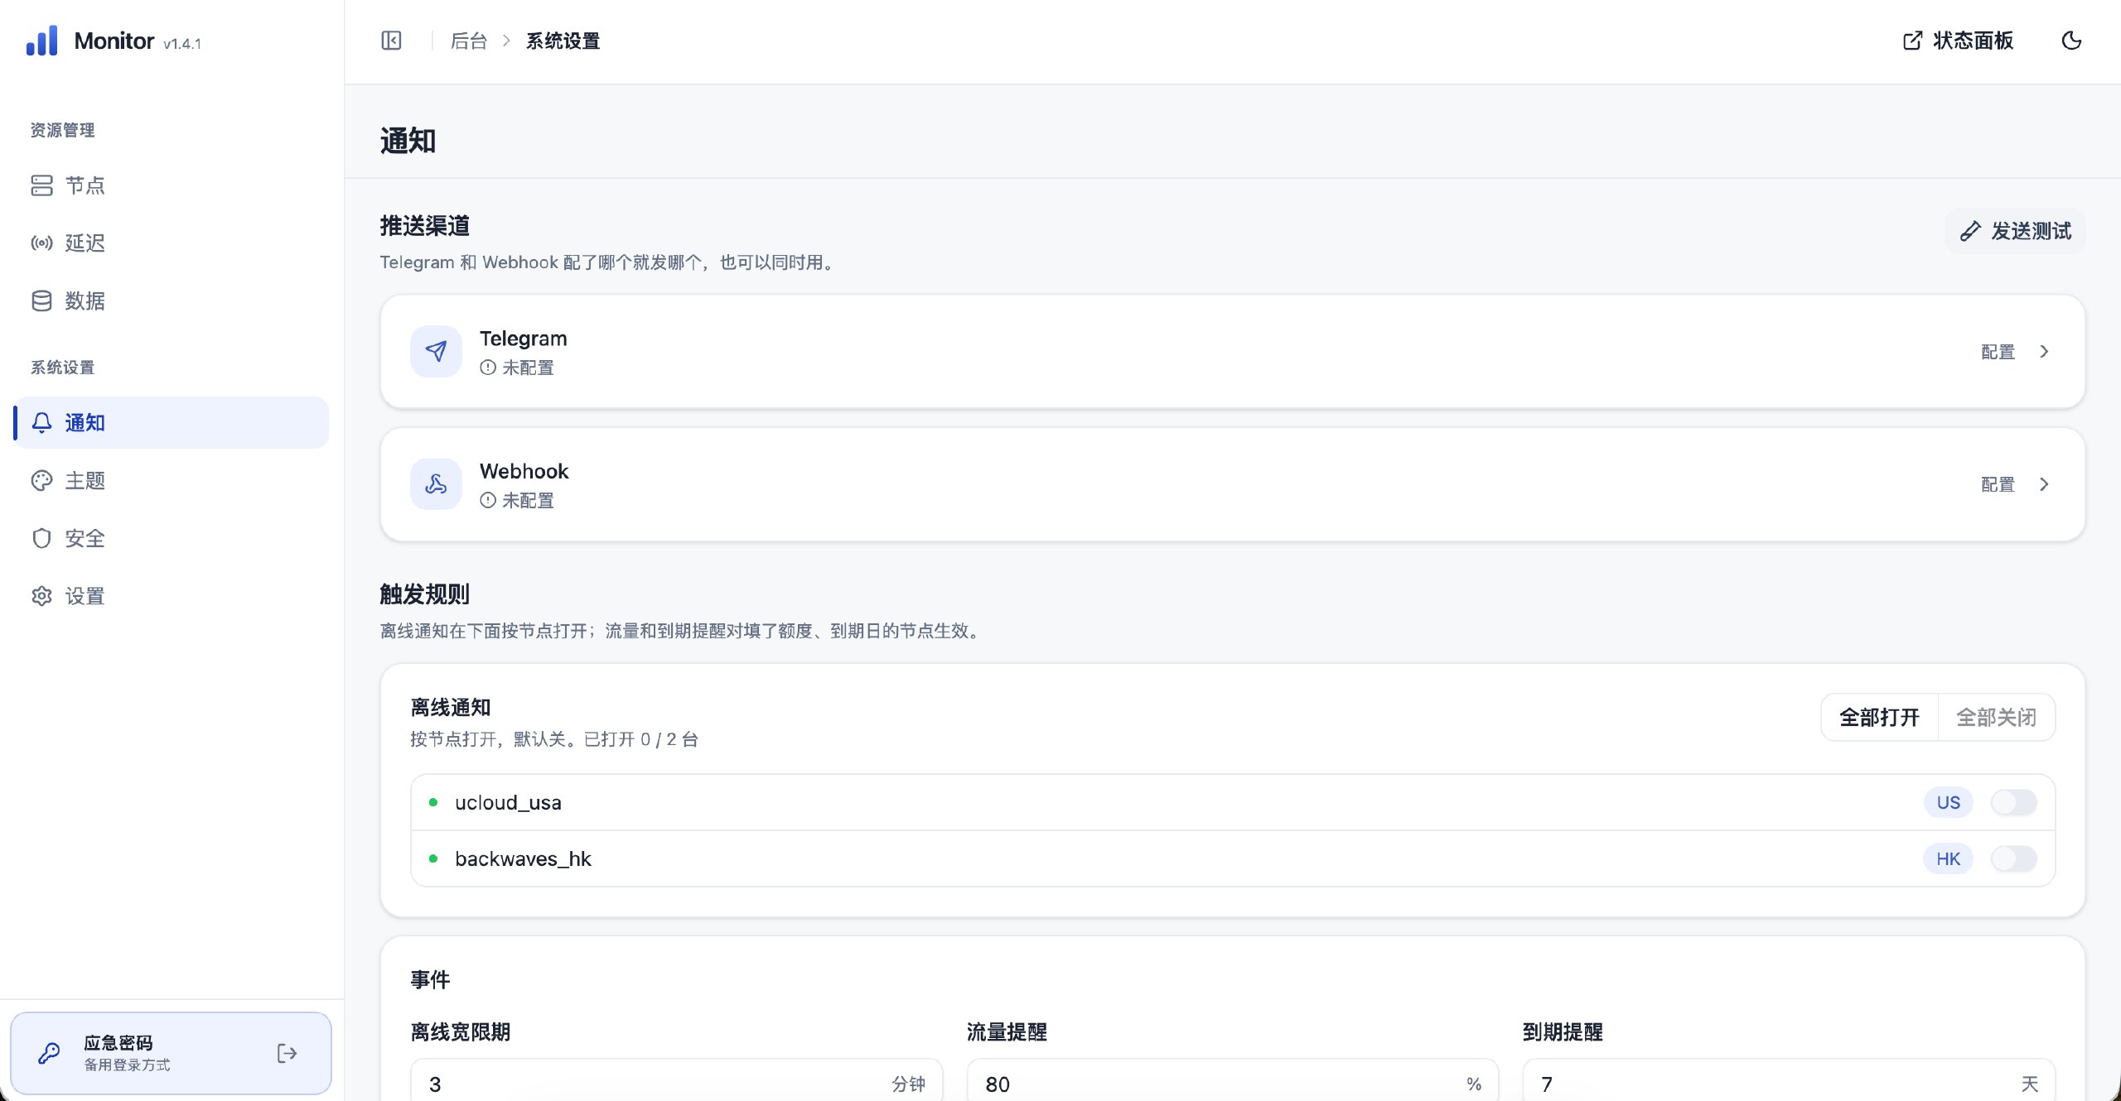The image size is (2121, 1101).
Task: Click the 推送渠道 section heading
Action: tap(425, 226)
